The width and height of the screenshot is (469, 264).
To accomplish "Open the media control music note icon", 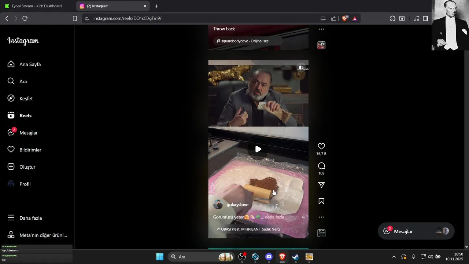I will pyautogui.click(x=417, y=18).
